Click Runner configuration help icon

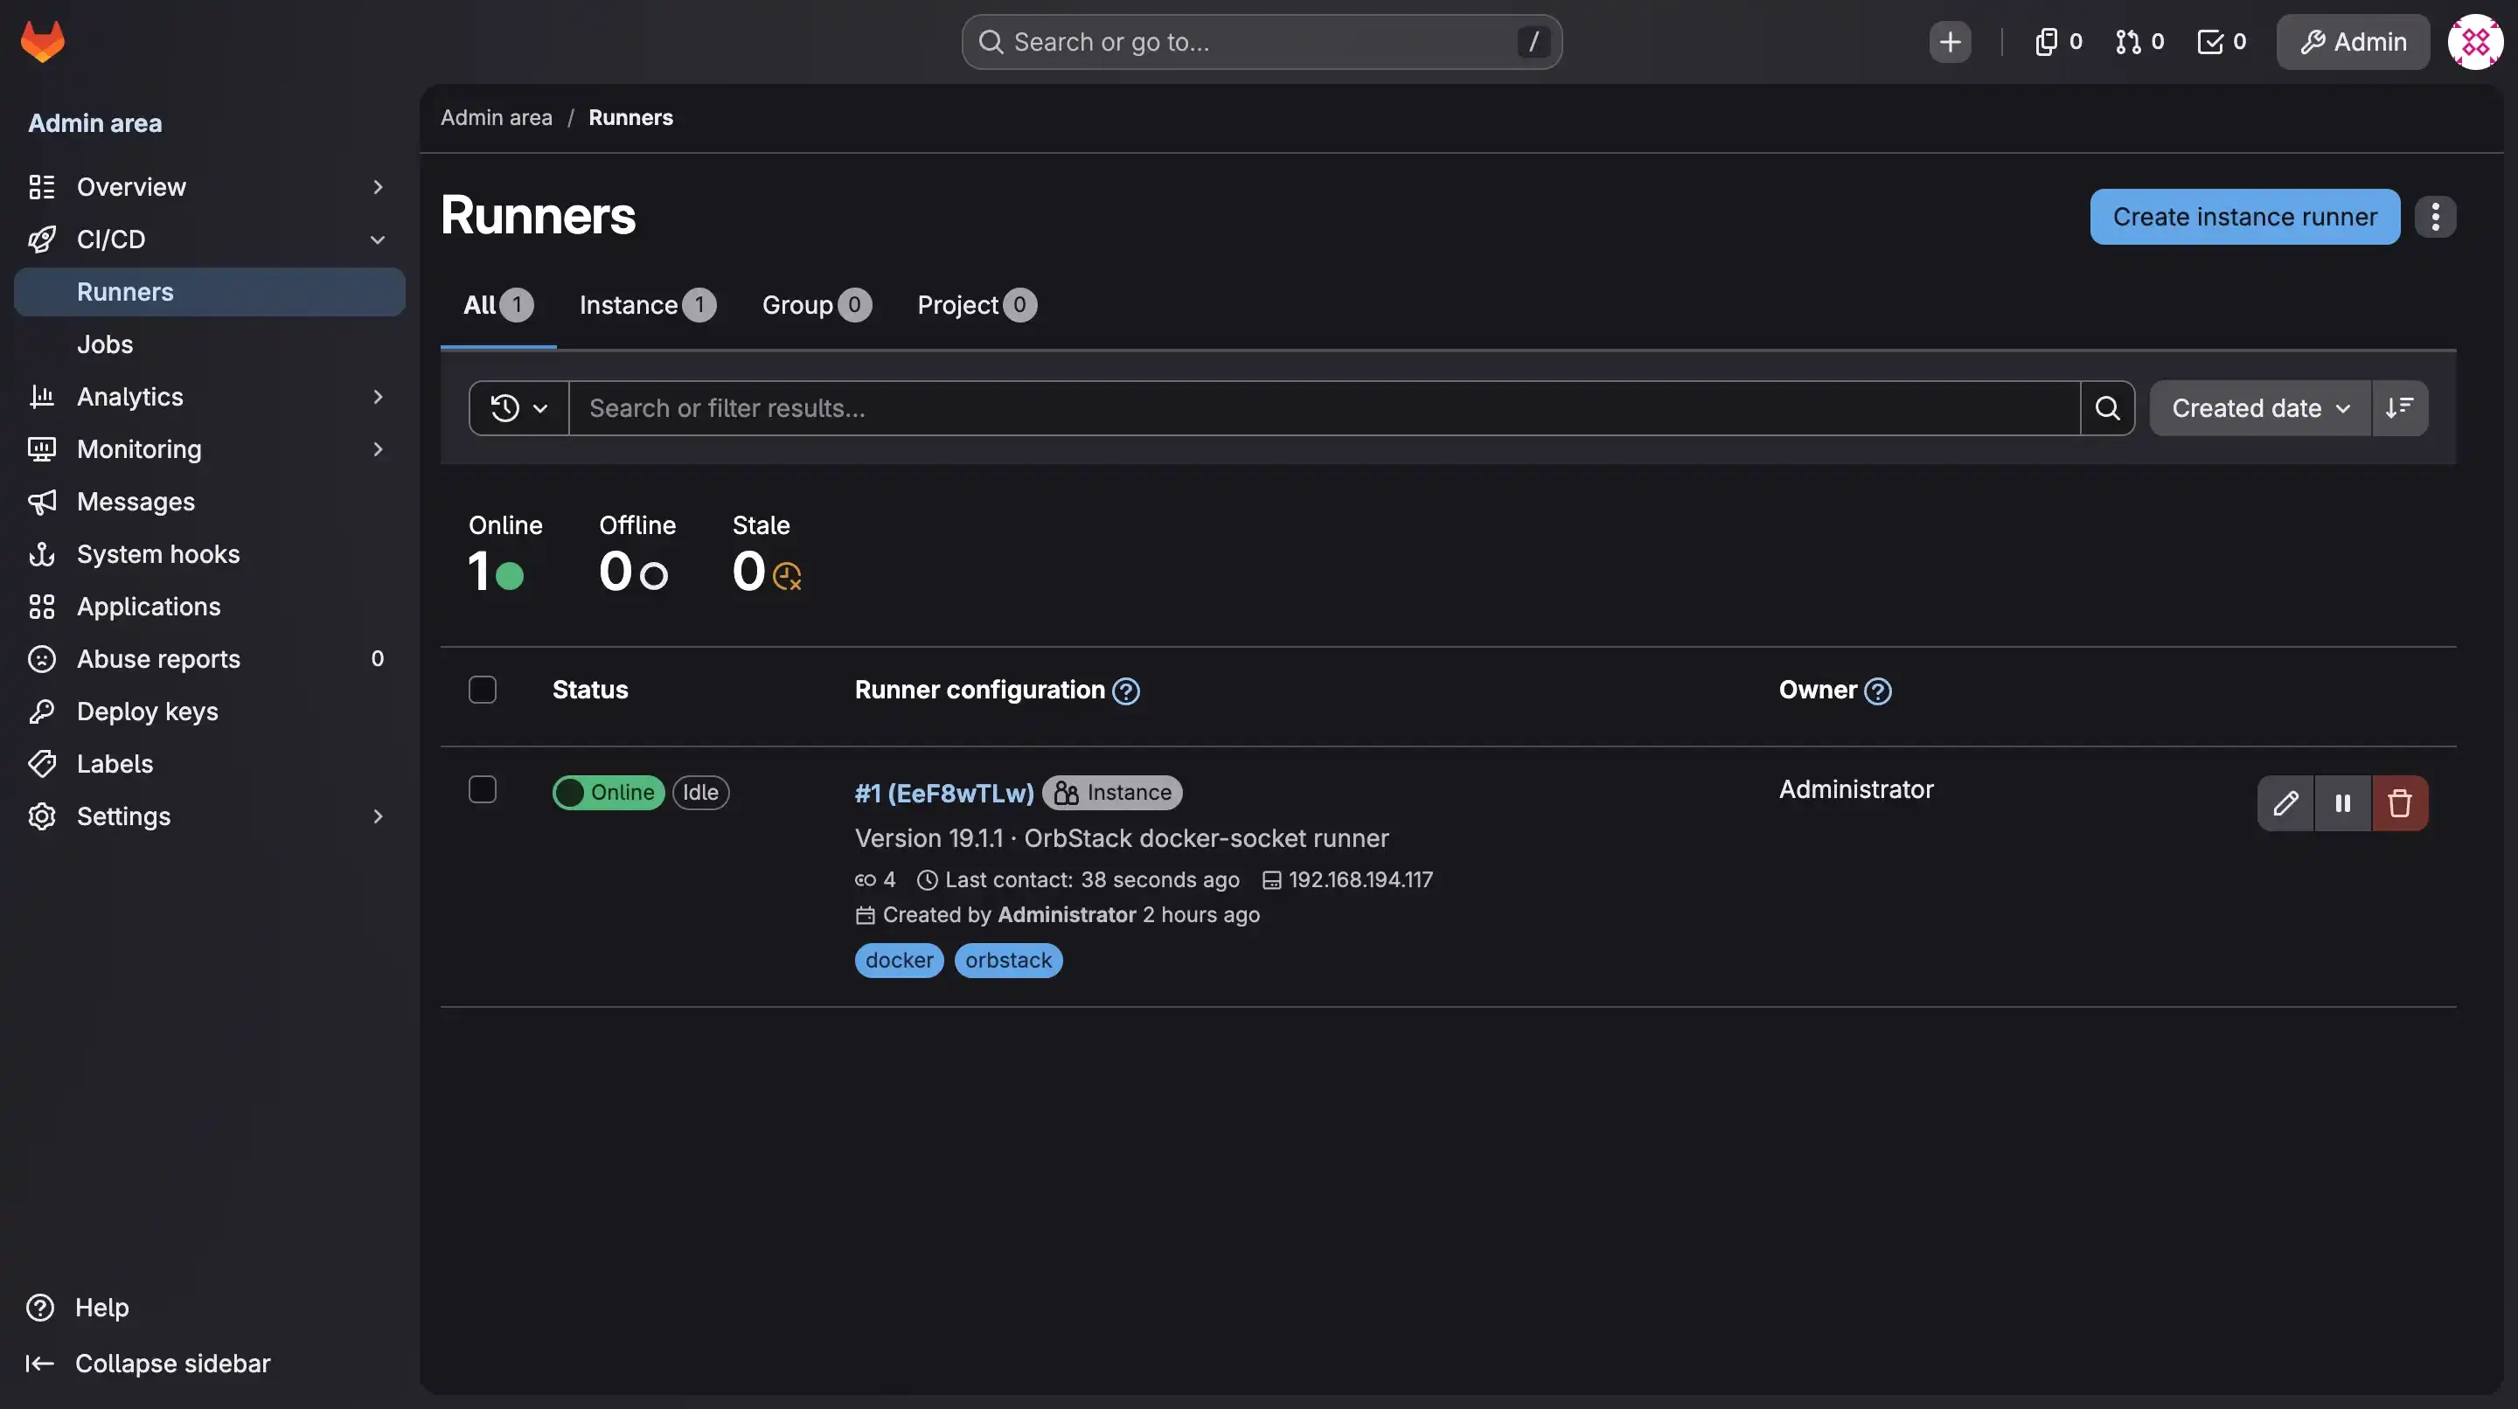pos(1126,691)
